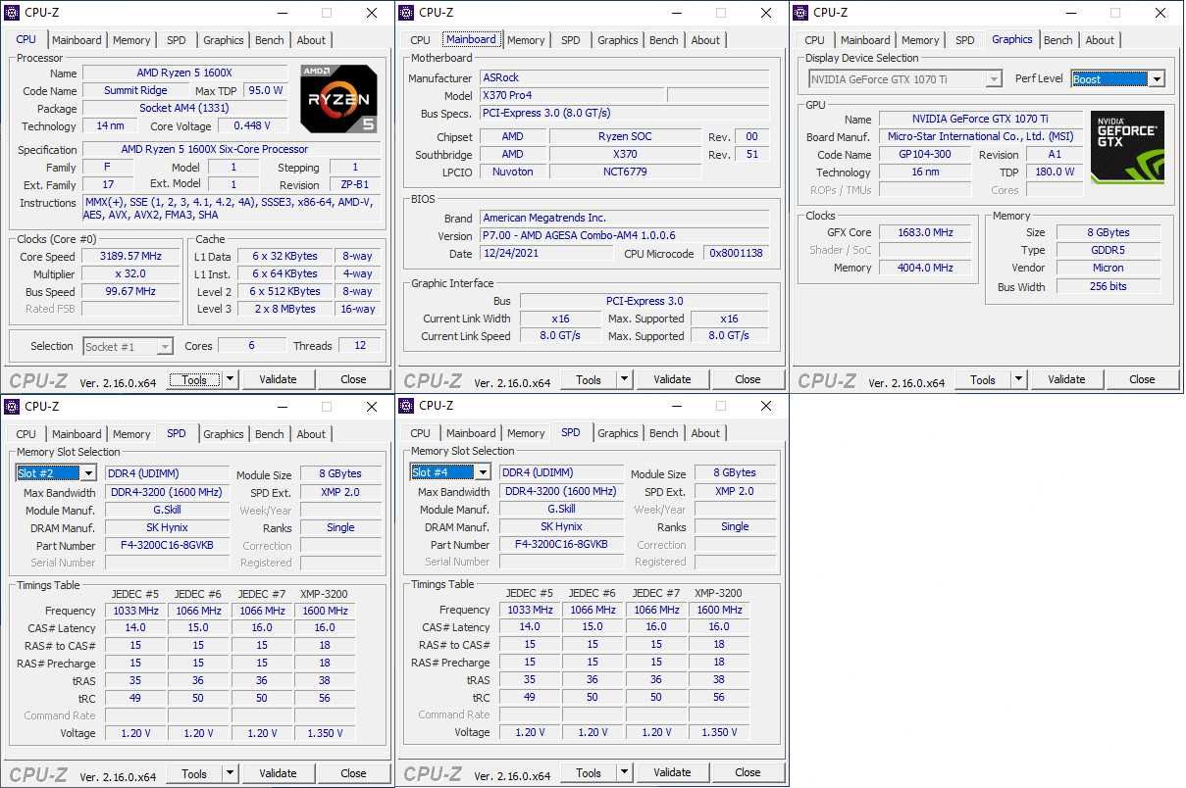
Task: Open Bench tab in the Mainboard window
Action: tap(664, 40)
